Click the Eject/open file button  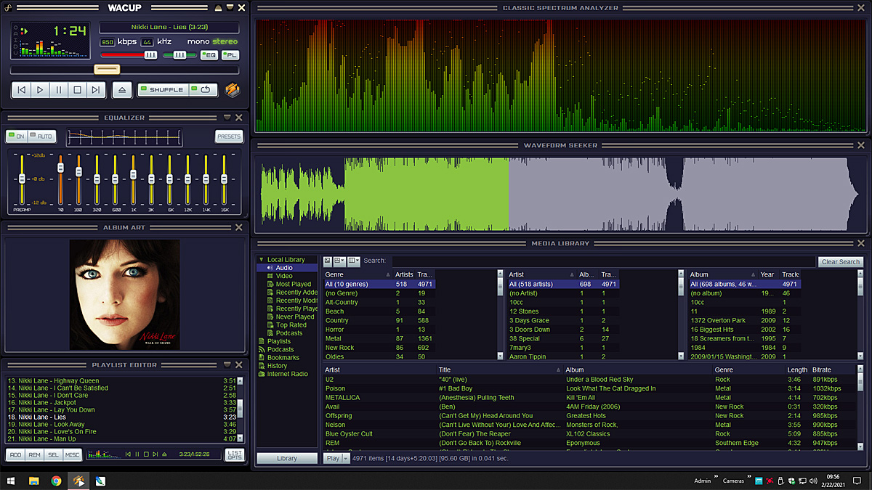[x=122, y=90]
